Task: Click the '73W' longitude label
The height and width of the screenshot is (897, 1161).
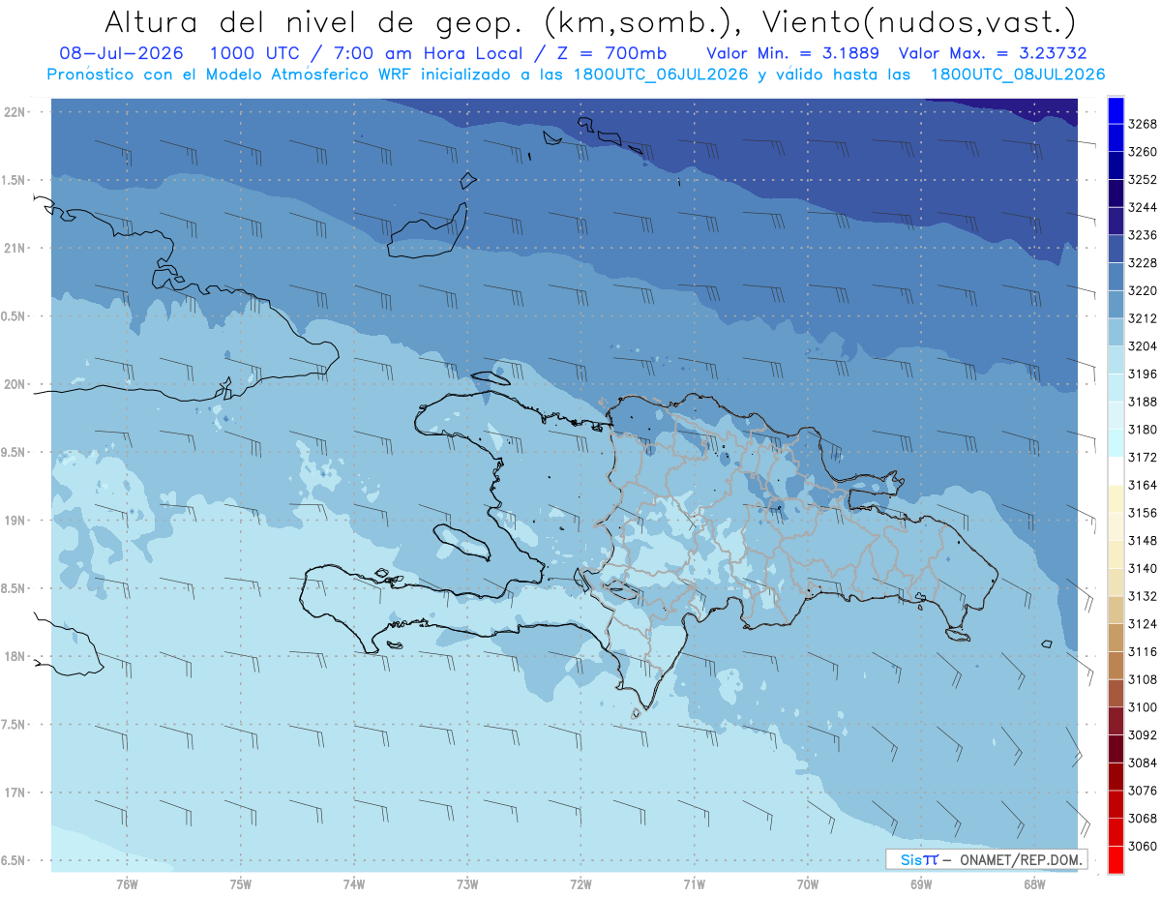Action: click(x=467, y=884)
